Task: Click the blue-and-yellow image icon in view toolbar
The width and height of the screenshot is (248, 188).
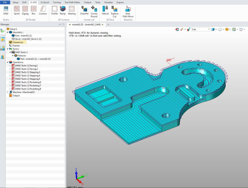Action: [234, 29]
